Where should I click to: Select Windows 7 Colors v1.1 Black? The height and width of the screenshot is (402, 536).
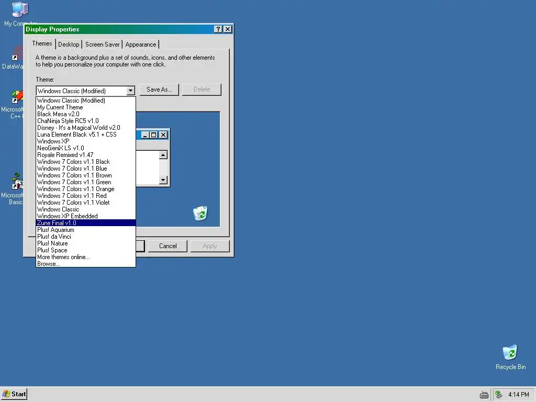coord(86,162)
